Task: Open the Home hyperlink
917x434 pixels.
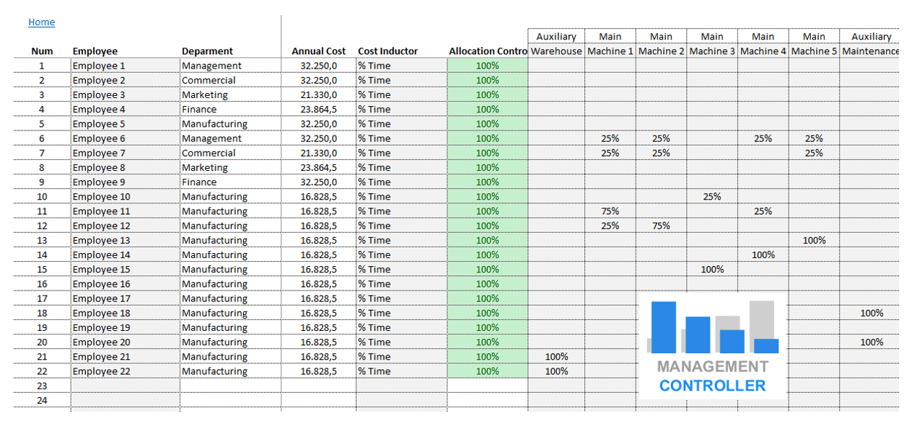Action: click(41, 22)
